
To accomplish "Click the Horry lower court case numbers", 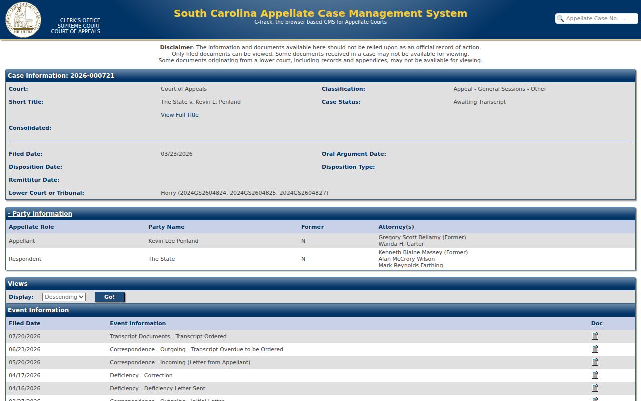I will (244, 193).
